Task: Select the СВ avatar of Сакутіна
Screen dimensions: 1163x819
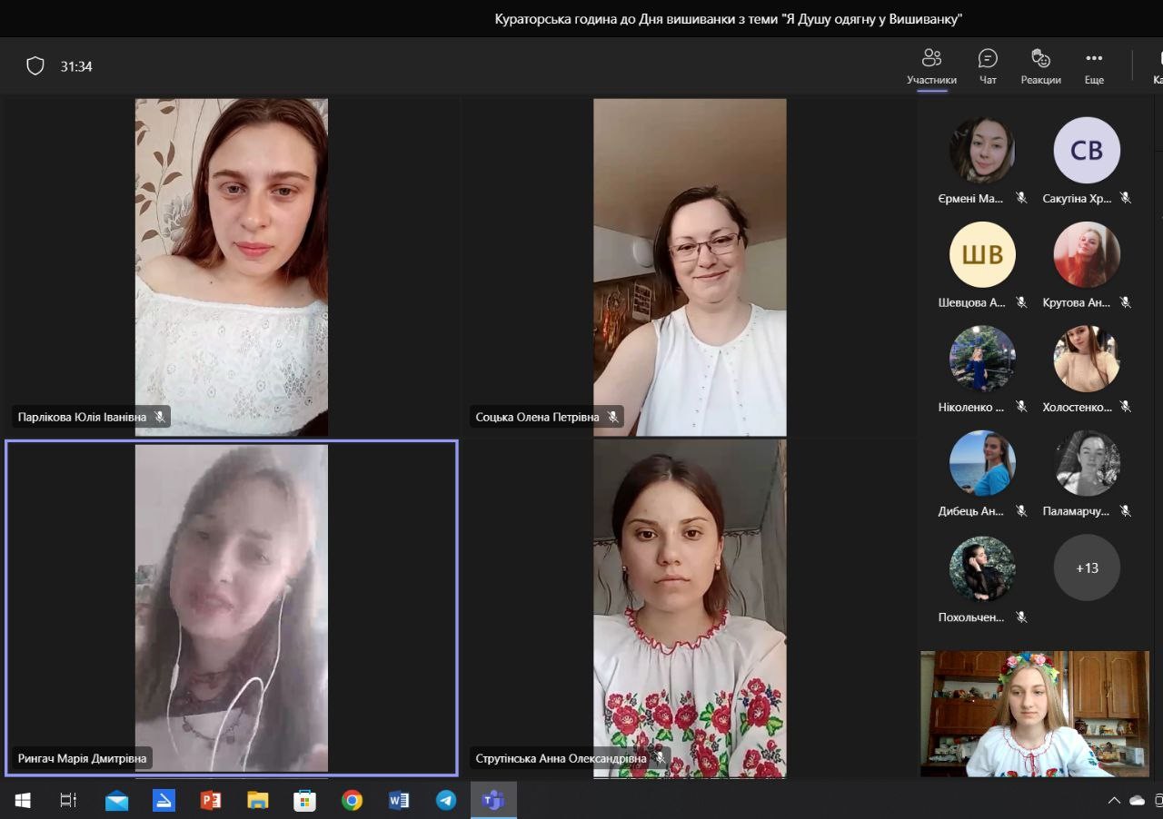Action: point(1087,151)
